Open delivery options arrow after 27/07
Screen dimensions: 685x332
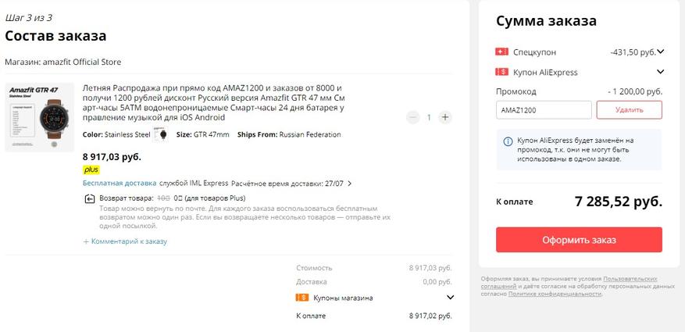(349, 184)
